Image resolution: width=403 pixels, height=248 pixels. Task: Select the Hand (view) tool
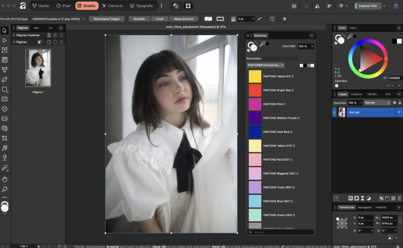(x=5, y=179)
